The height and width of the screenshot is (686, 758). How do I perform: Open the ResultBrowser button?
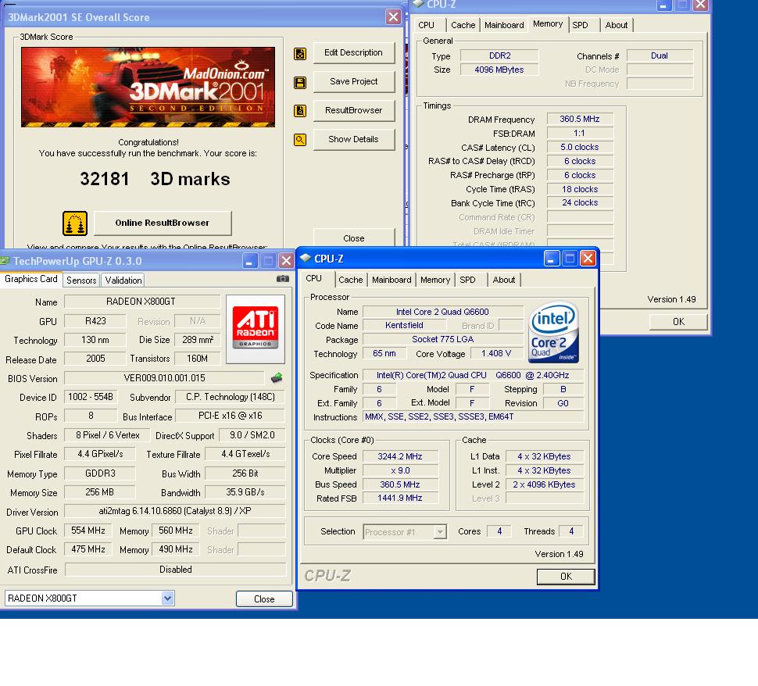coord(354,110)
